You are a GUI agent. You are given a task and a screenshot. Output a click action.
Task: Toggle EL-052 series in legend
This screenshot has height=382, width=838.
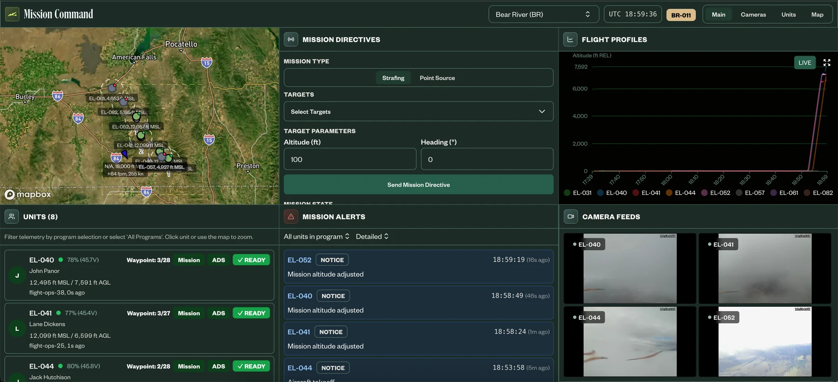click(716, 193)
